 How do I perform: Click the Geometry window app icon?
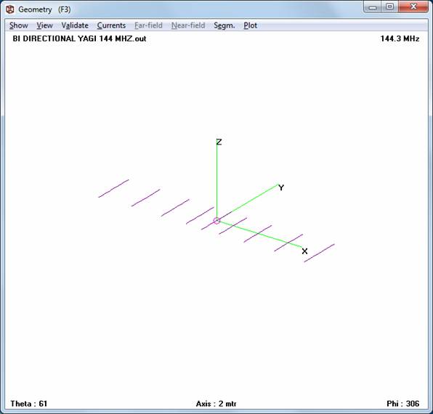(x=10, y=9)
